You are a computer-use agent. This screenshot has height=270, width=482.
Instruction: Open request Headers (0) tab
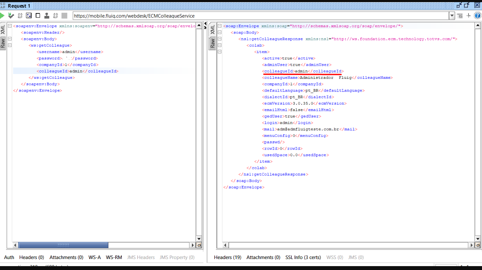coord(31,257)
